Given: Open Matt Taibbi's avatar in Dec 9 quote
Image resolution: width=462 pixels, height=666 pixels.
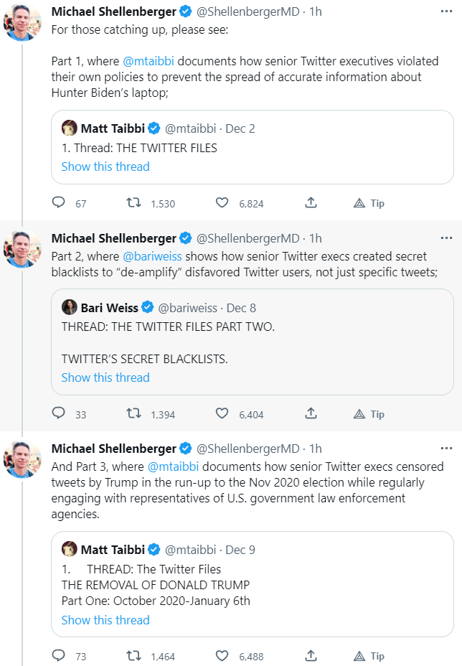Looking at the screenshot, I should [70, 550].
